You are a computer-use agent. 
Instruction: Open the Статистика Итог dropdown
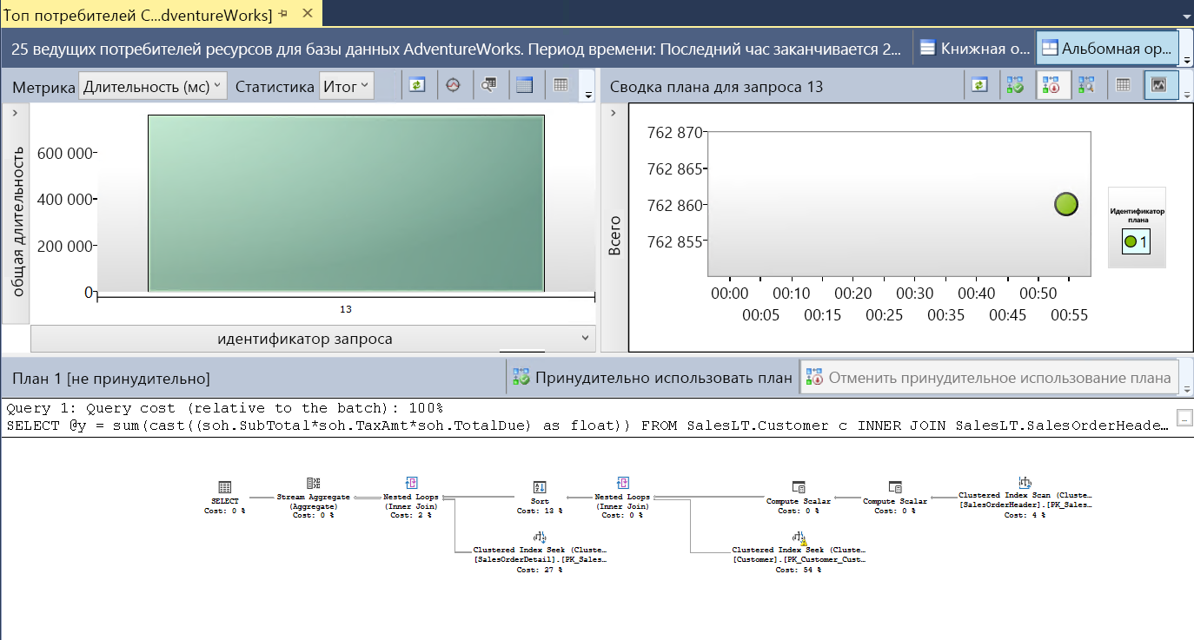346,87
